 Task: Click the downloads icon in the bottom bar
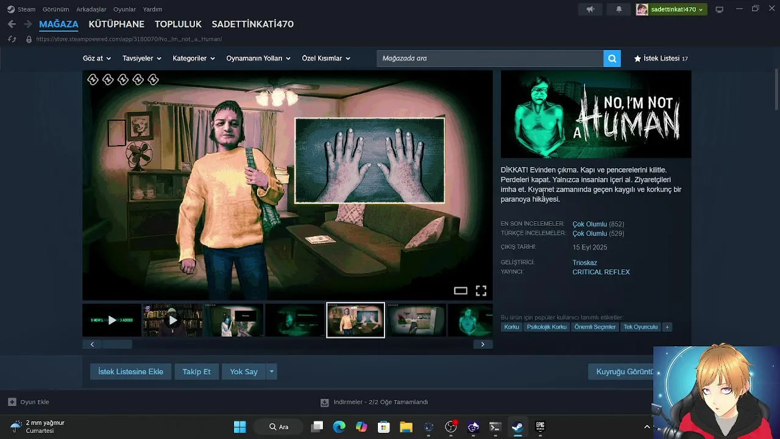tap(324, 402)
